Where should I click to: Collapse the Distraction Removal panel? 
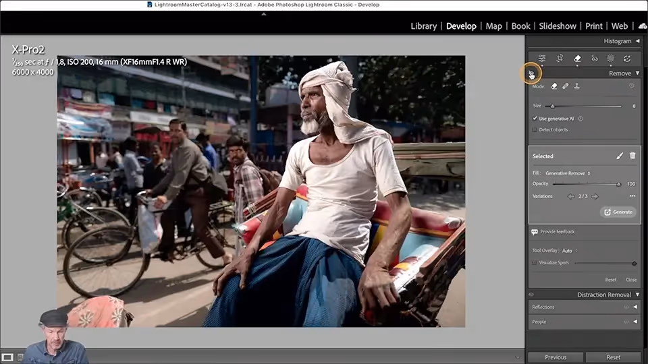pyautogui.click(x=638, y=295)
